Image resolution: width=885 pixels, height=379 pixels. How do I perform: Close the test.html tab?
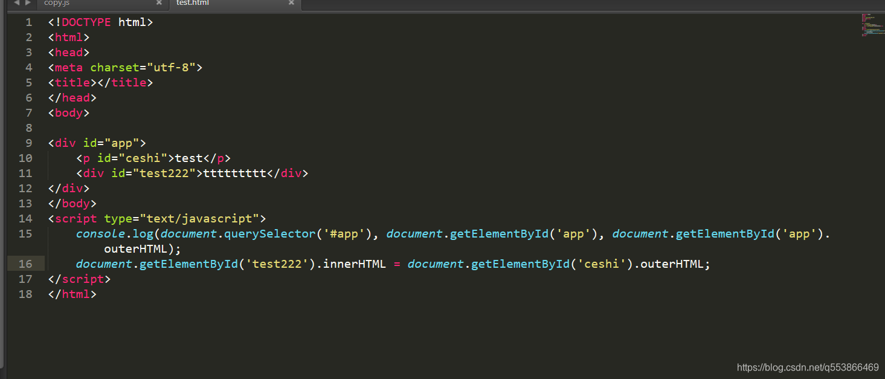(291, 4)
